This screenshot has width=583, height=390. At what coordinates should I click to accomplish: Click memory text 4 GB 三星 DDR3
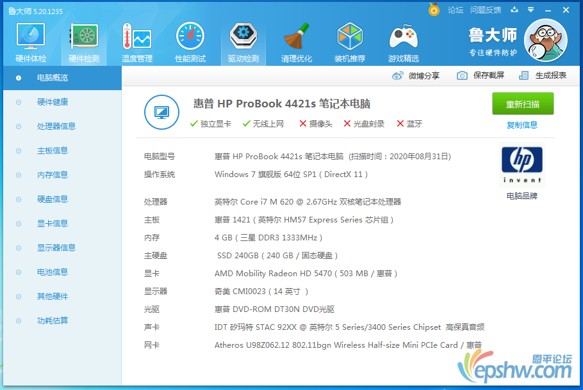pos(268,238)
